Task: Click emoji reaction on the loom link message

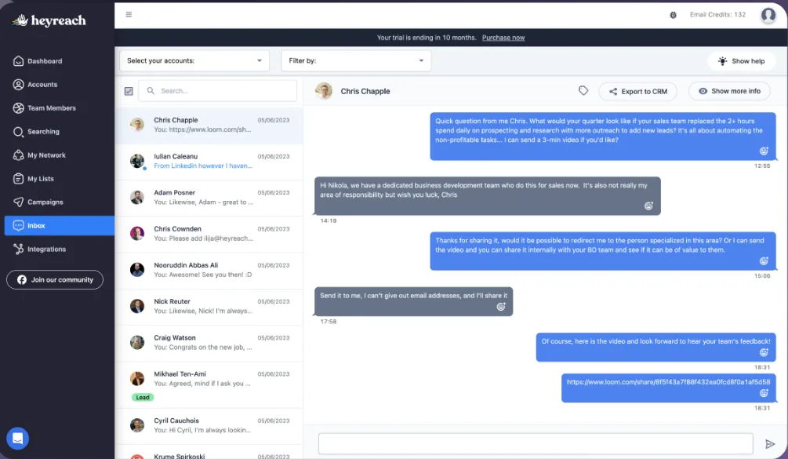Action: [x=764, y=393]
